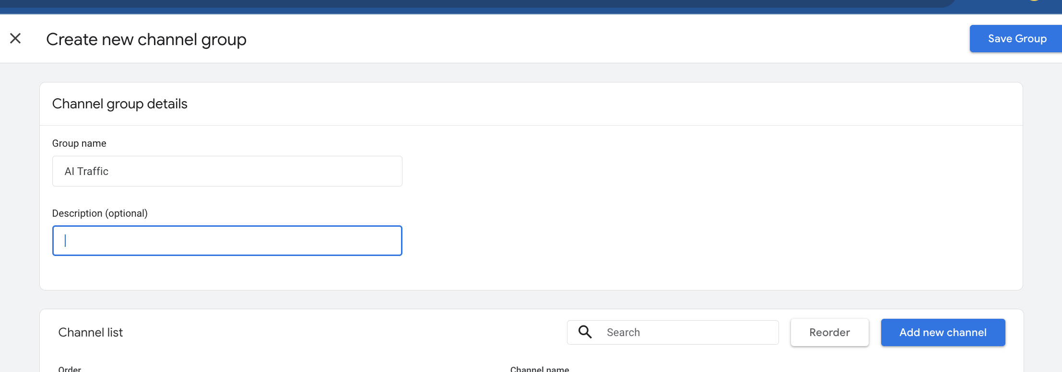Click the Save Group button
This screenshot has height=372, width=1062.
click(1016, 38)
